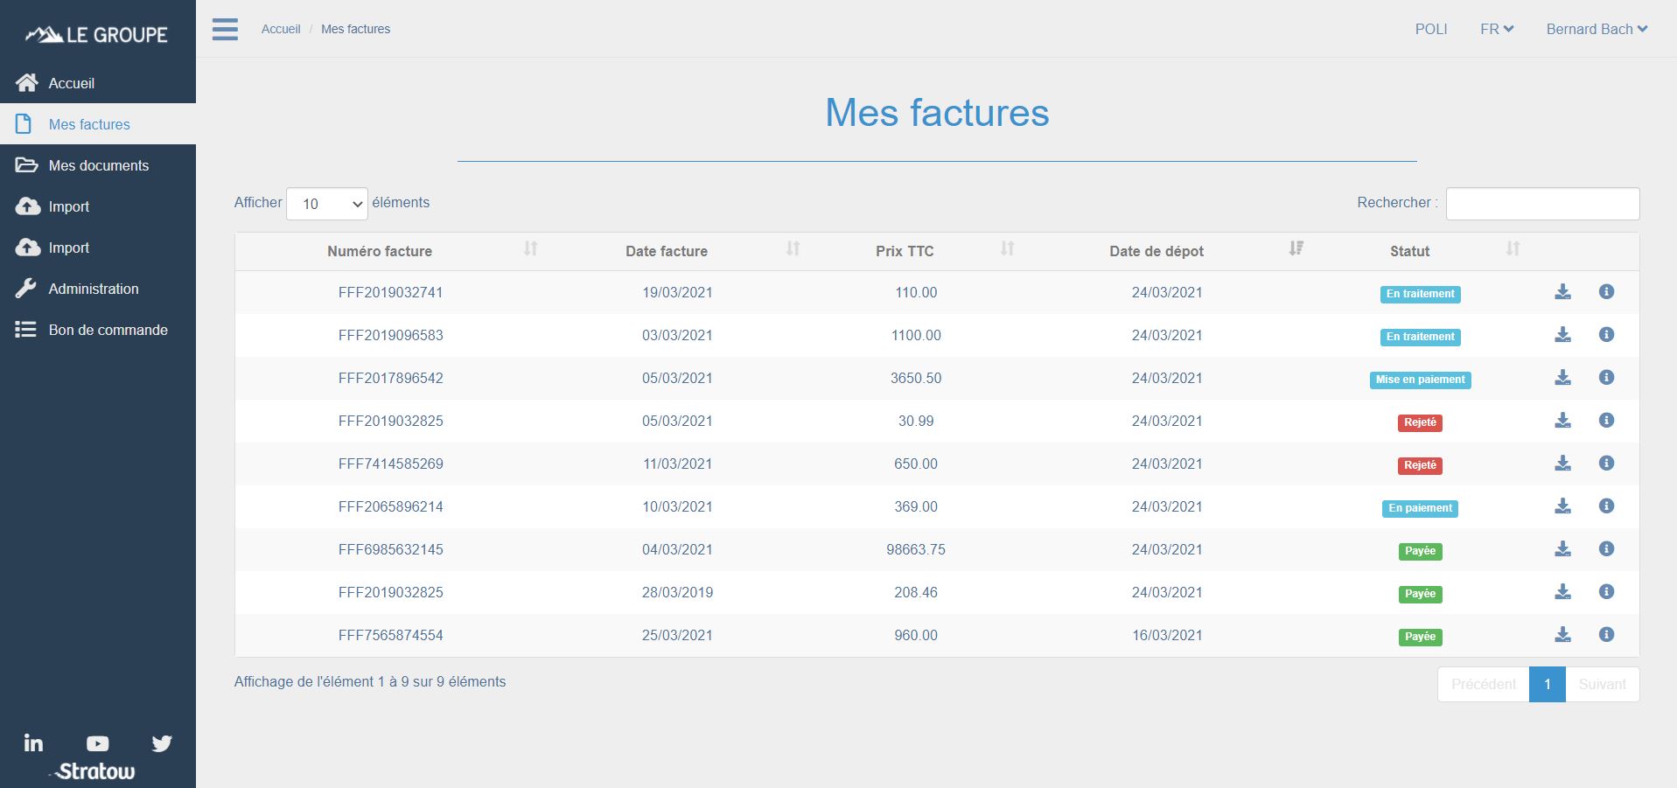Image resolution: width=1677 pixels, height=788 pixels.
Task: Select Mes factures in the sidebar
Action: point(98,124)
